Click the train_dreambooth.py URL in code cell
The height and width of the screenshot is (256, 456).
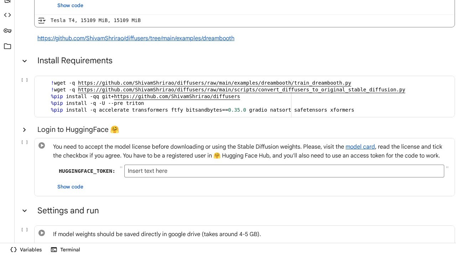point(214,83)
